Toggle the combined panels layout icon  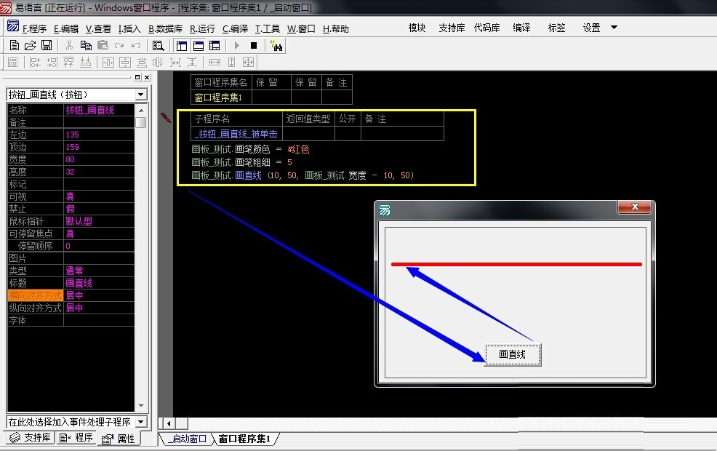coord(215,45)
